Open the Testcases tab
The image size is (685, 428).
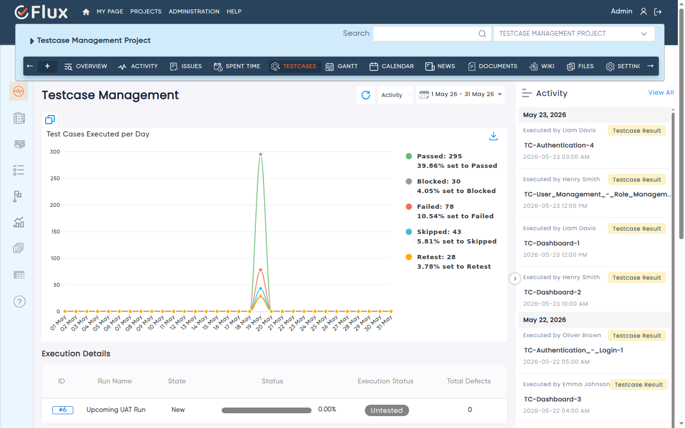(294, 67)
